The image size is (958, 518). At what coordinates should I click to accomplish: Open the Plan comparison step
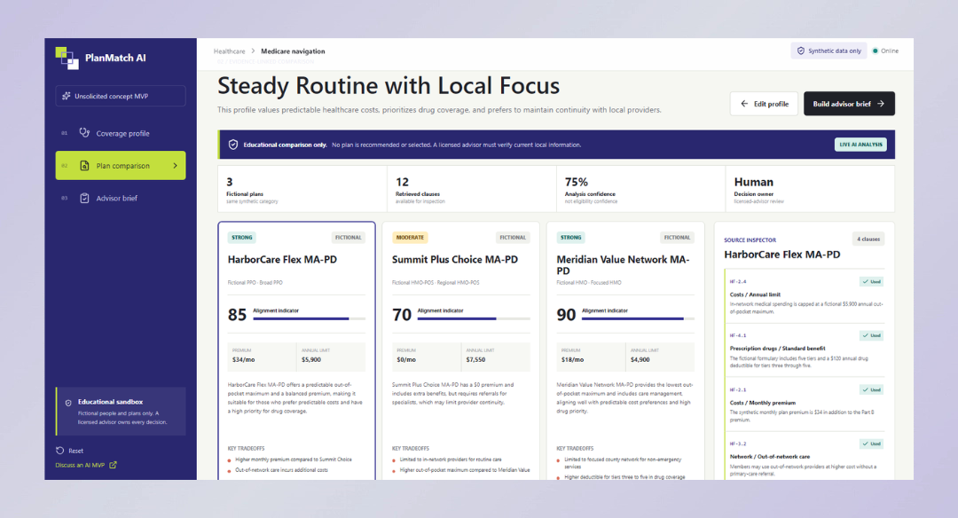(x=121, y=166)
